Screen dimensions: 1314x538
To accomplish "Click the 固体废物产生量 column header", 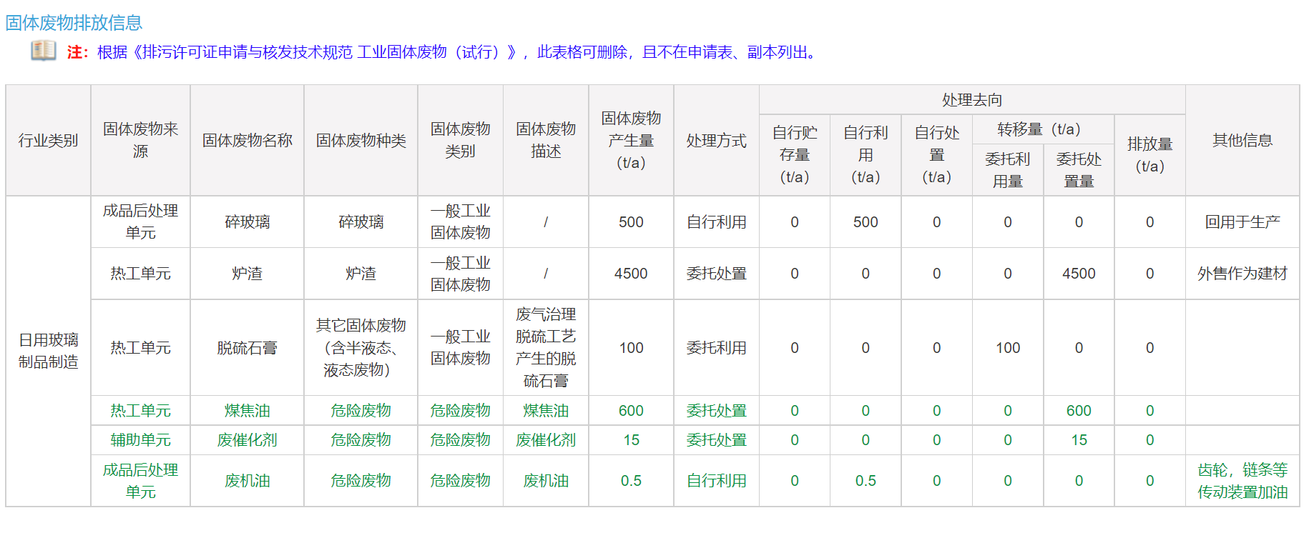I will point(631,140).
